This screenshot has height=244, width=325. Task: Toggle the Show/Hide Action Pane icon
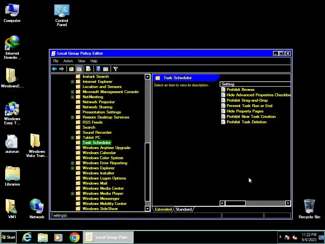click(106, 69)
